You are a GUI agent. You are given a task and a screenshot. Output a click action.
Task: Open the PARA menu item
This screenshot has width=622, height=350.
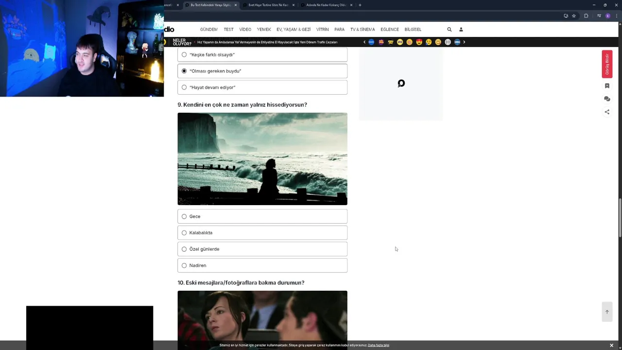click(340, 30)
